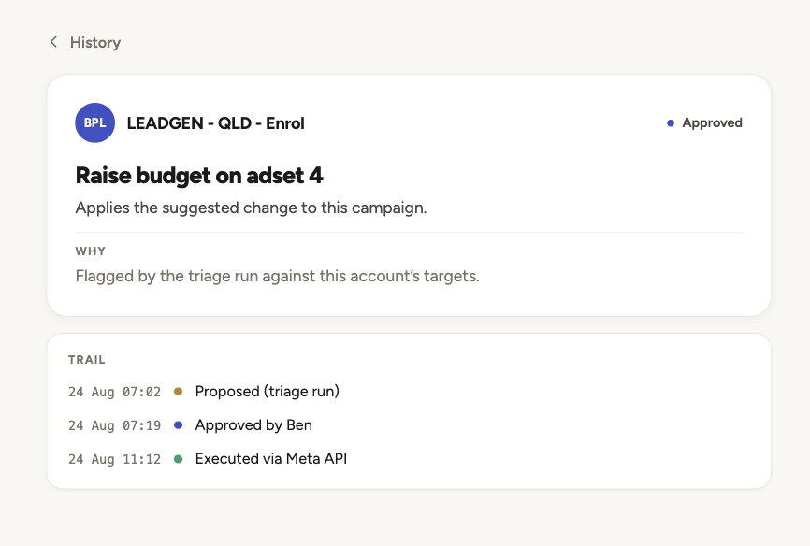Click the WHY section label

pyautogui.click(x=91, y=251)
